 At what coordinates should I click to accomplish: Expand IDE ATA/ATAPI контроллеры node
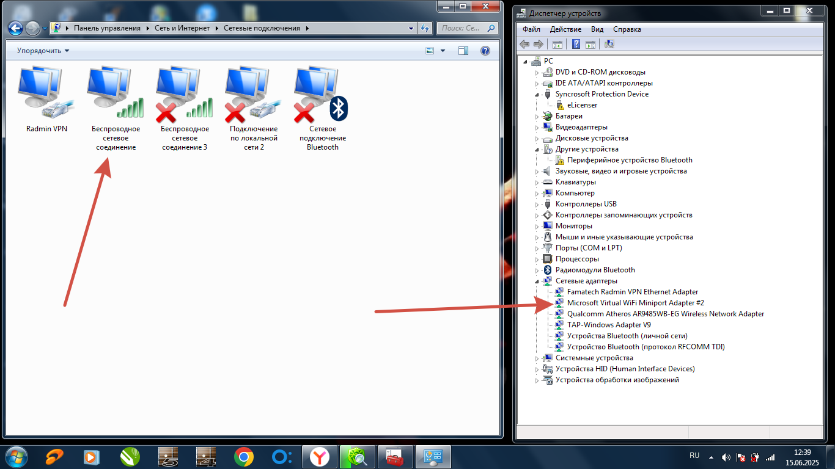537,83
